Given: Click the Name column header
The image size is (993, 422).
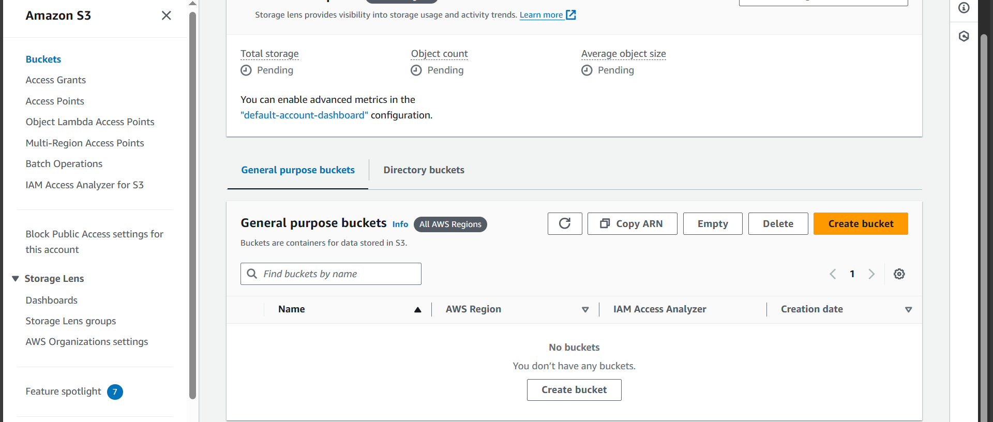Looking at the screenshot, I should coord(292,309).
